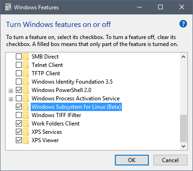Select the SMB Direct label
Screen dimensions: 193x171
point(45,57)
